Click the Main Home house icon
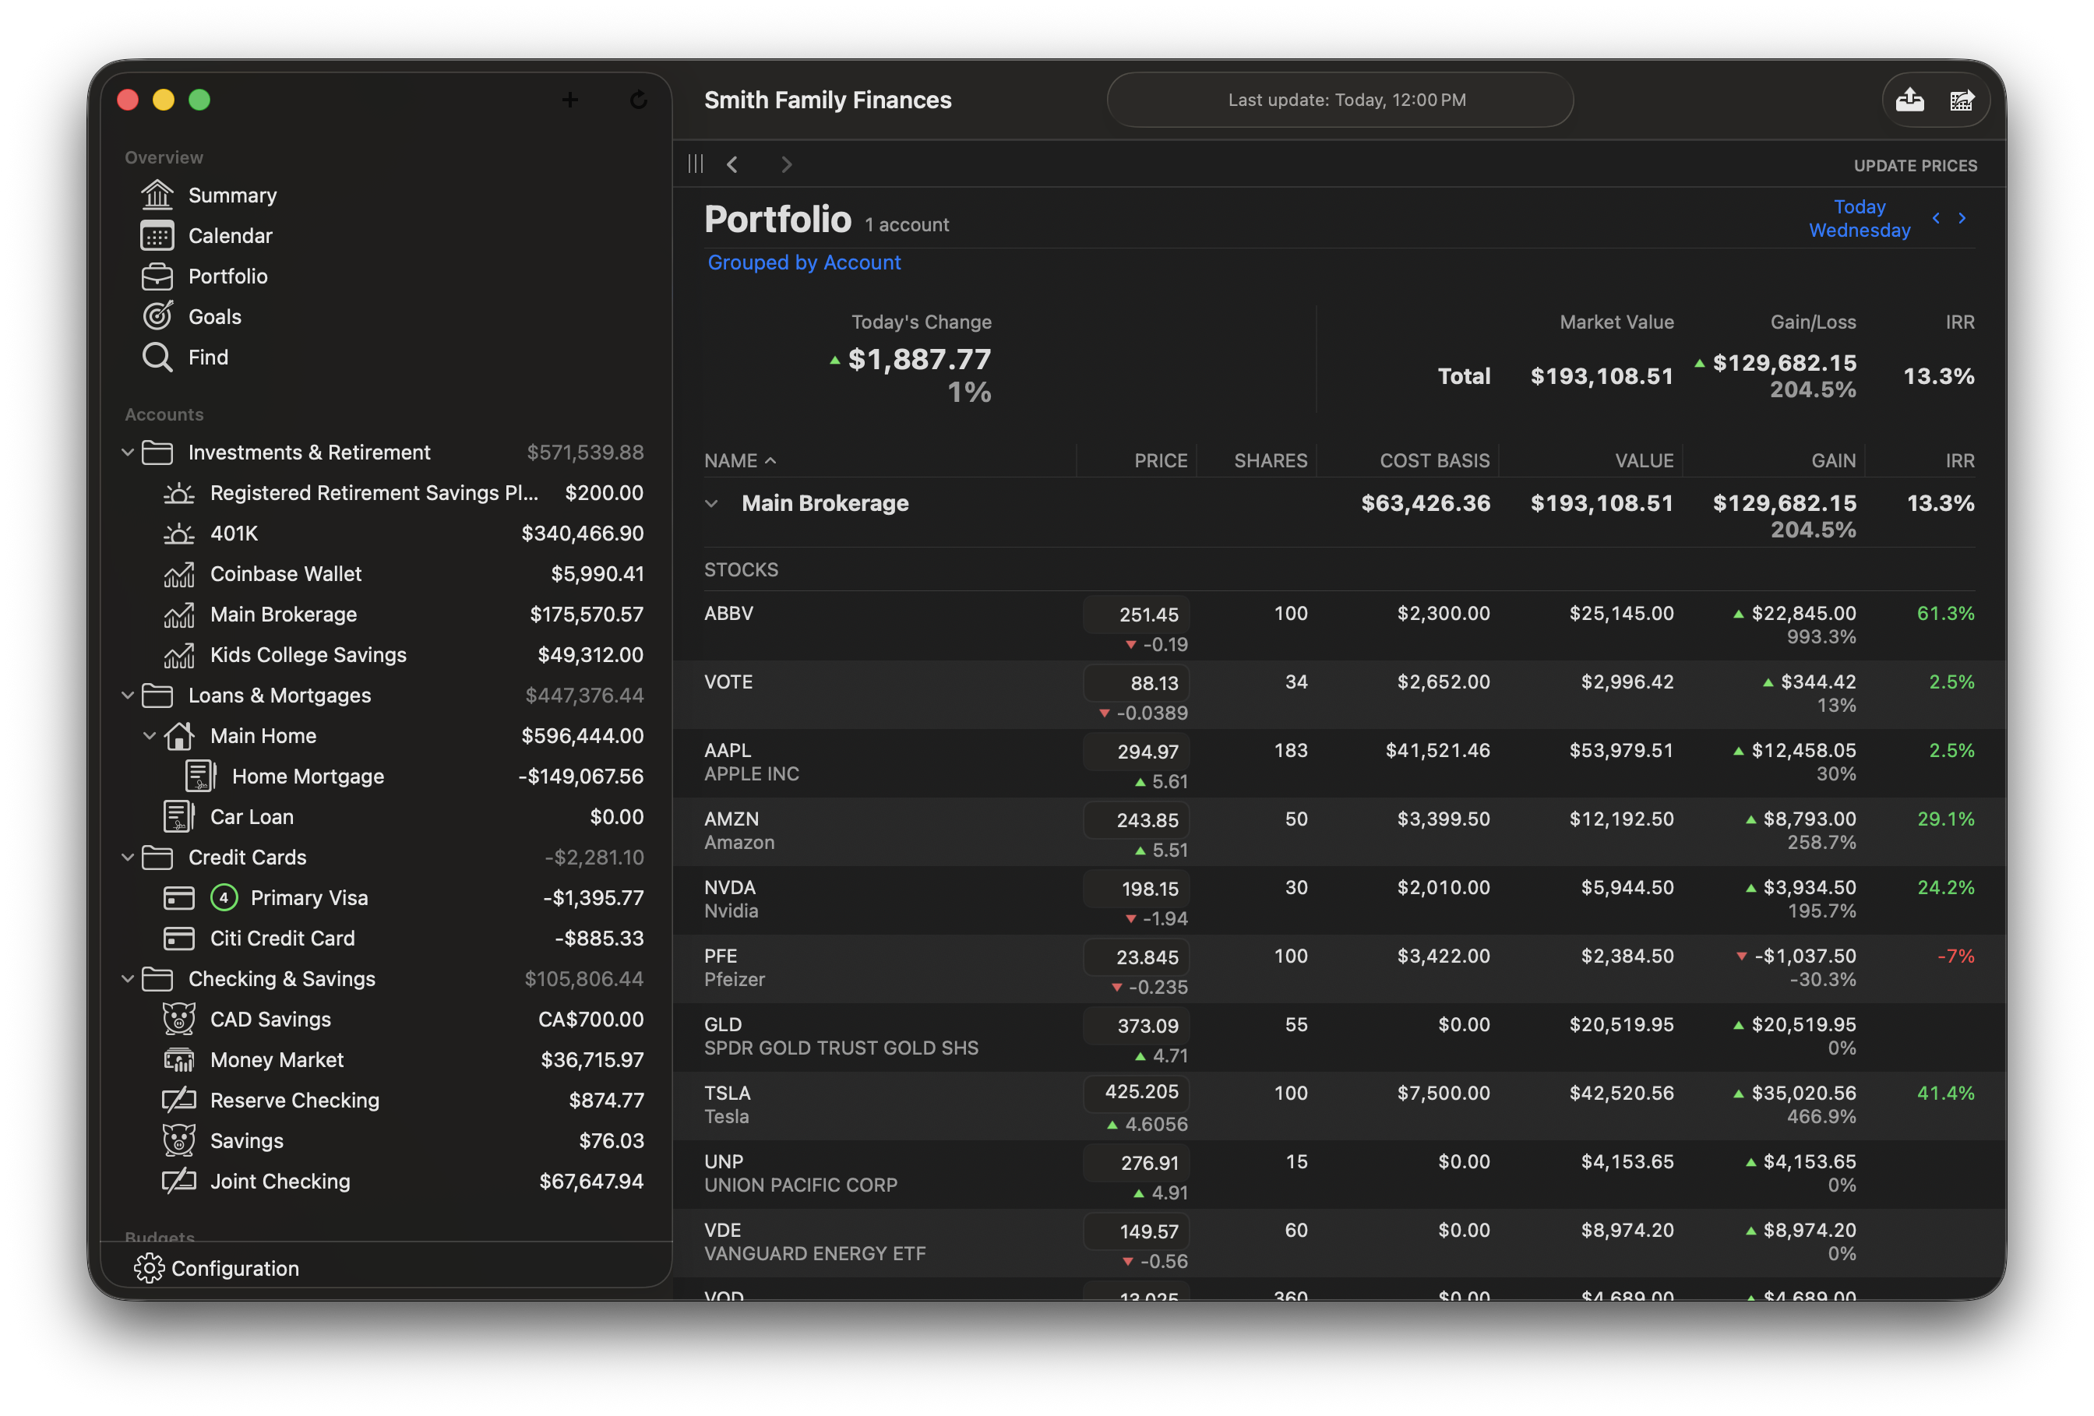 pos(178,735)
